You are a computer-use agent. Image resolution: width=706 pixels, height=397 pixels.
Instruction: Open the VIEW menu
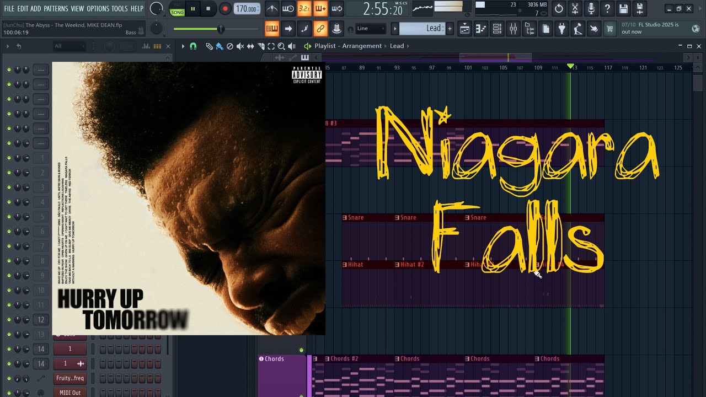coord(77,9)
